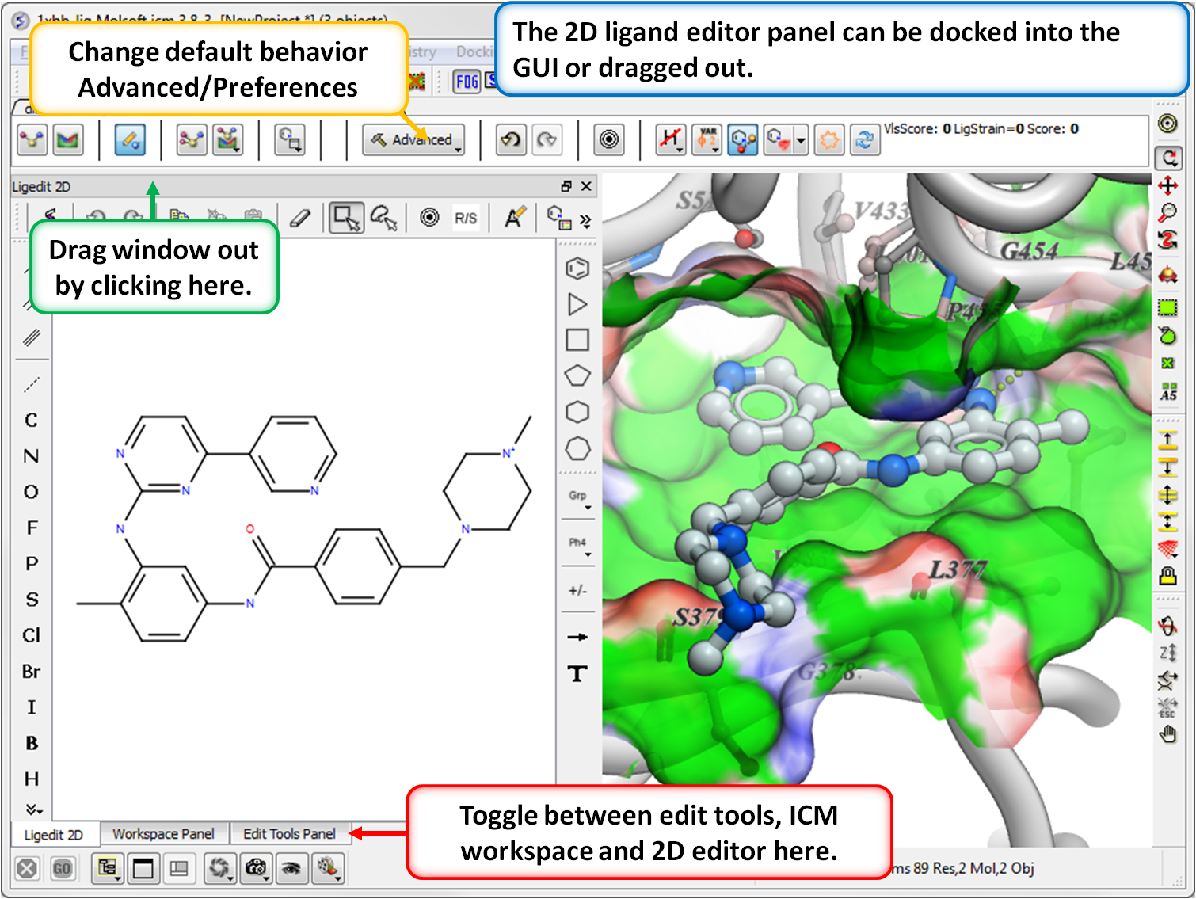Add a benzene ring template
Viewport: 1196px width, 899px height.
(x=577, y=269)
